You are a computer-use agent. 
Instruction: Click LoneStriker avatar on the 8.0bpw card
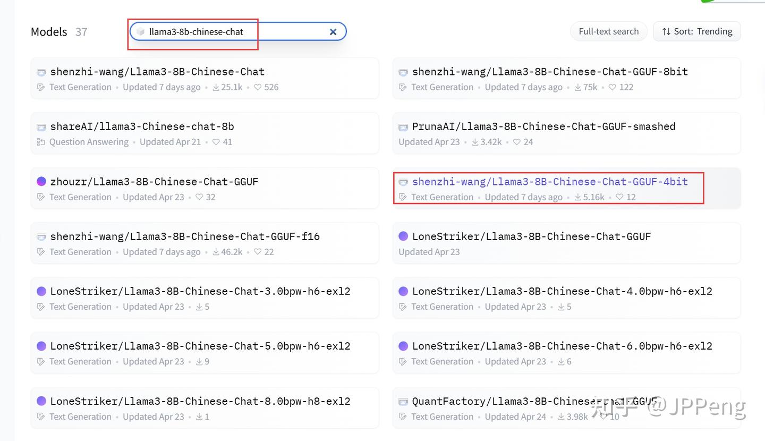[x=41, y=401]
